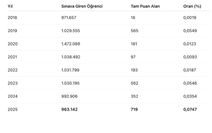Click the 1.031.799 cell
212x133 pixels.
pos(71,70)
